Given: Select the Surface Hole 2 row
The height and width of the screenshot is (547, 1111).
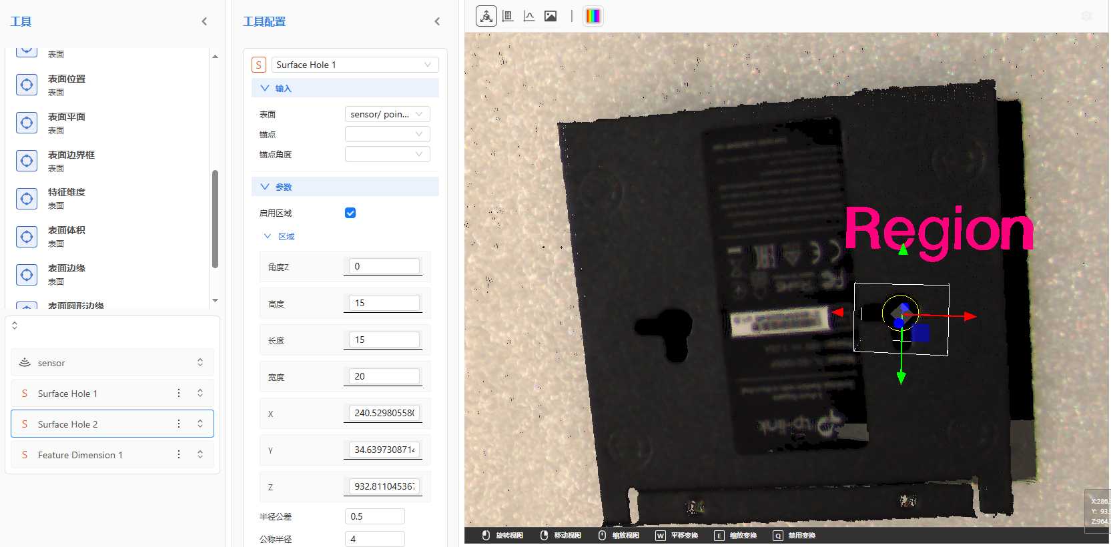Looking at the screenshot, I should pyautogui.click(x=112, y=424).
